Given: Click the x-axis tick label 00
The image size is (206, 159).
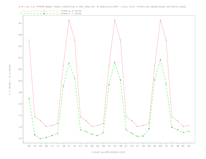Looking at the screenshot, I should point(29,146).
